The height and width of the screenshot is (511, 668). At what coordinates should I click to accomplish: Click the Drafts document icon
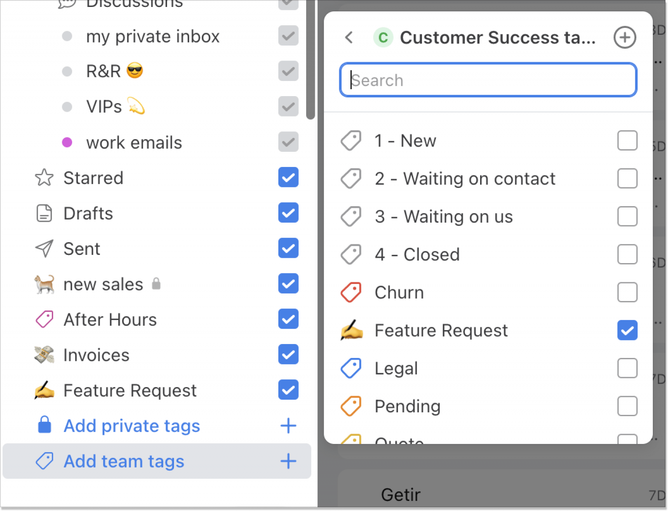(44, 213)
